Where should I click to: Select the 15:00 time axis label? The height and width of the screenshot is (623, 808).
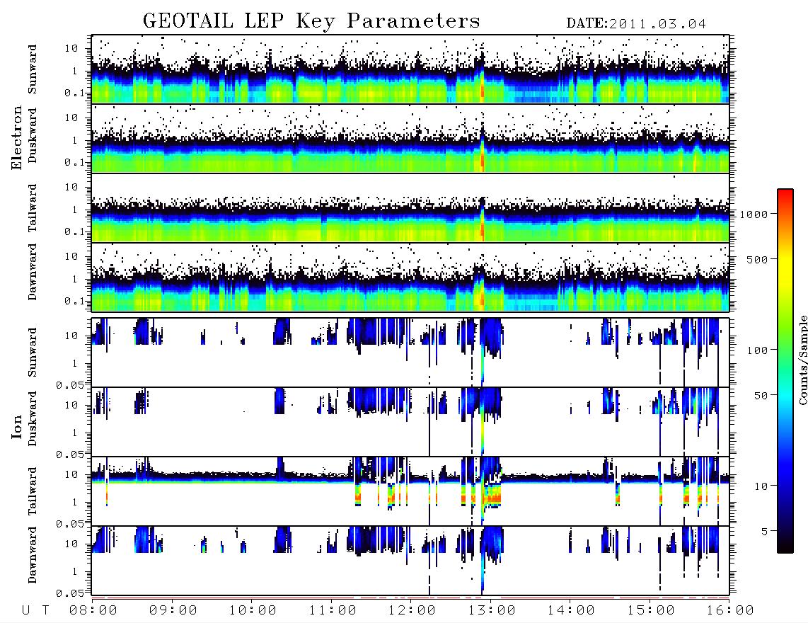click(x=651, y=610)
